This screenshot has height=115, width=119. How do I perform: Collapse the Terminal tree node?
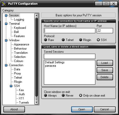point(6,24)
